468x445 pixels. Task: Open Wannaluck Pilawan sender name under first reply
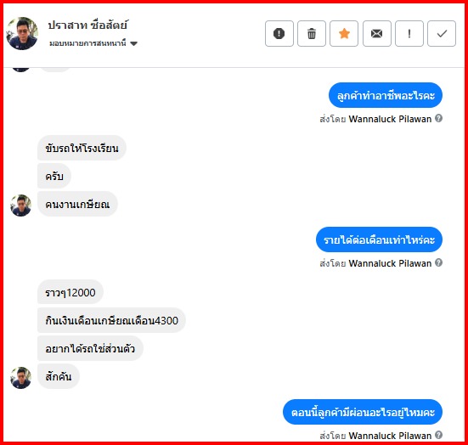[390, 119]
